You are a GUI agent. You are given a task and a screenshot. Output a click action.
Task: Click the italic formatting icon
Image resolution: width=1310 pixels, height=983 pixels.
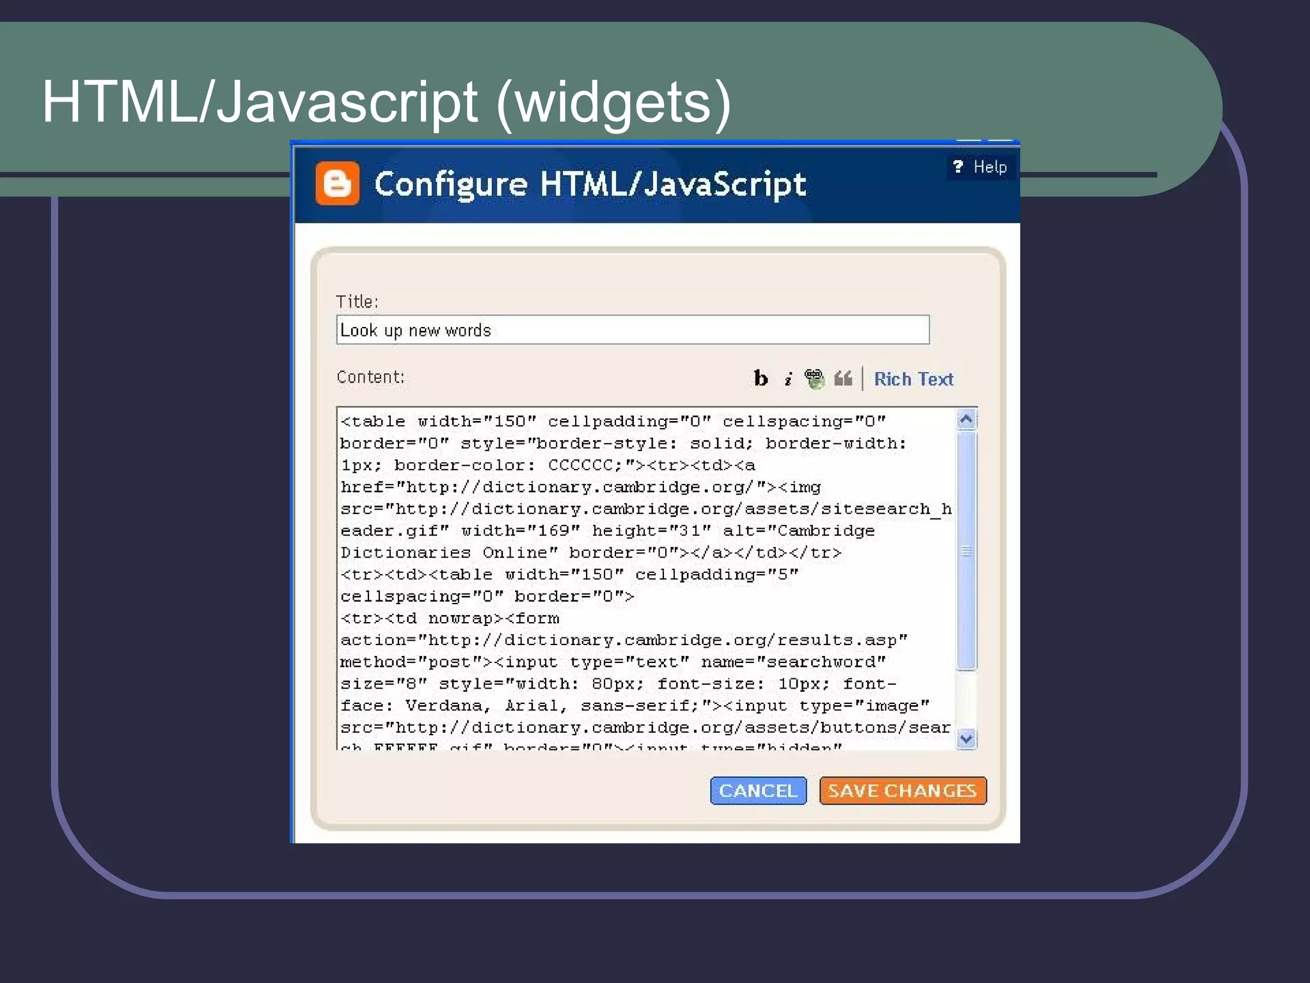tap(788, 379)
